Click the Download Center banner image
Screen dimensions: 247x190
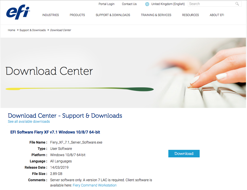click(123, 73)
